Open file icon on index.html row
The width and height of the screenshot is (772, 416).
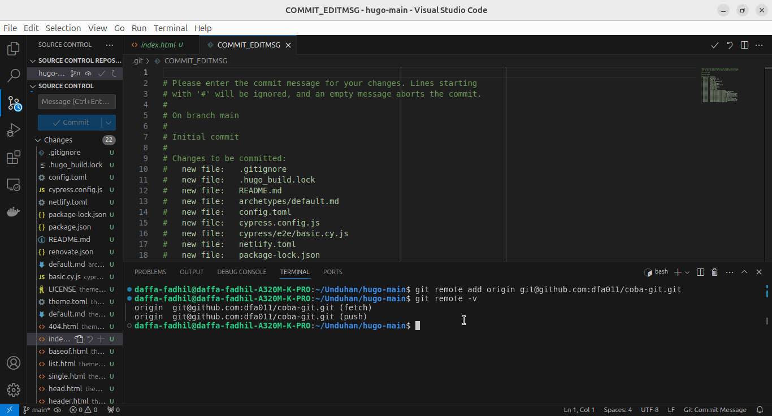coord(79,339)
